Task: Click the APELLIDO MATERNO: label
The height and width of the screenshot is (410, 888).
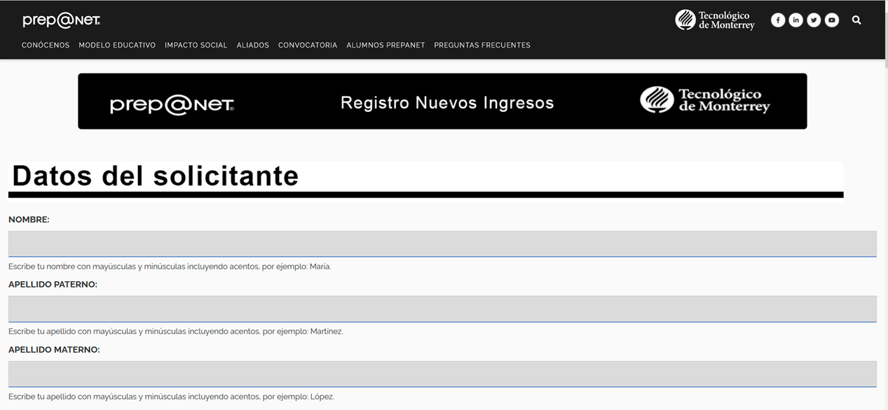Action: point(54,350)
